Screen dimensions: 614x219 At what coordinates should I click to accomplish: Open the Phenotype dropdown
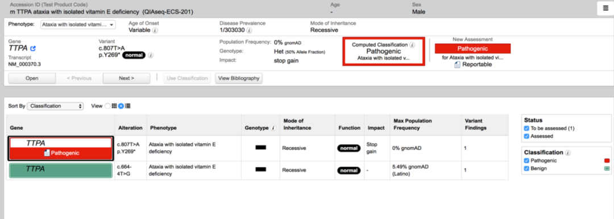(78, 24)
